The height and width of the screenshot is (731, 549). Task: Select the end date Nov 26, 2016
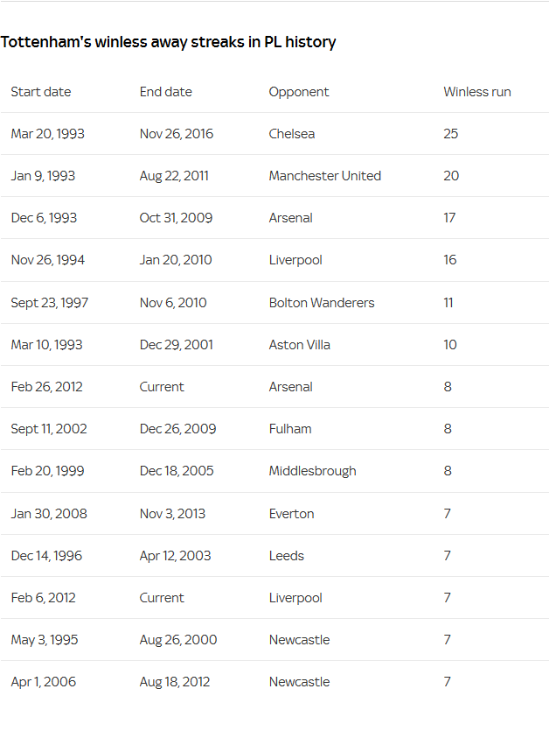coord(177,134)
